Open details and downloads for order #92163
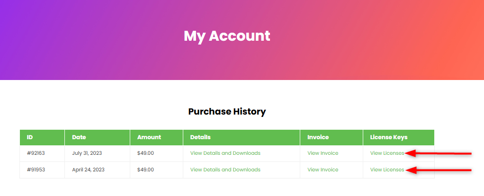484x196 pixels. coord(225,153)
